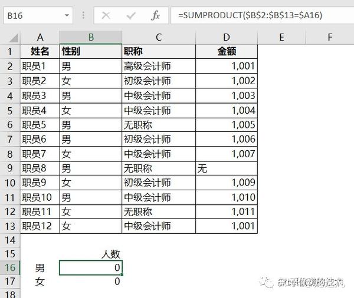Click cell 高级会计师
Viewport: 354px width, 298px height.
(x=159, y=66)
